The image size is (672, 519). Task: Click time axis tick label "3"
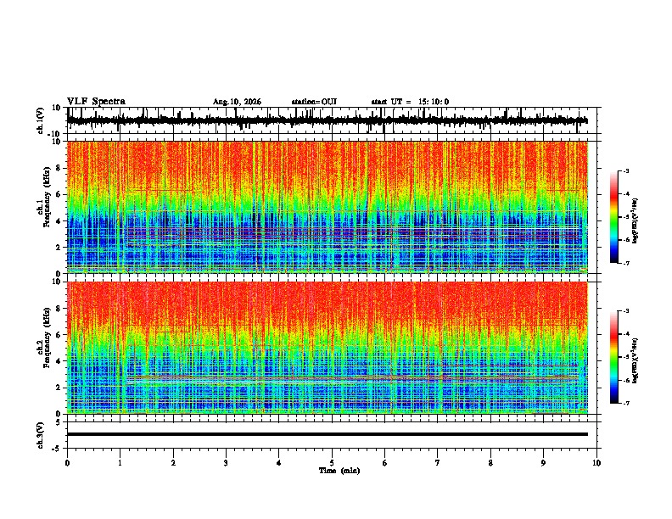click(x=226, y=463)
